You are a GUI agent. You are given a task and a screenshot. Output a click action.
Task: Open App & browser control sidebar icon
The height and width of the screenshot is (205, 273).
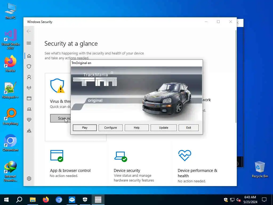pyautogui.click(x=29, y=98)
